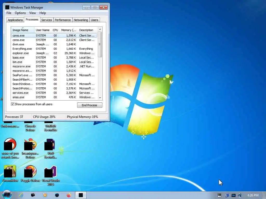Switch to the Users tab
The height and width of the screenshot is (199, 266).
[95, 20]
